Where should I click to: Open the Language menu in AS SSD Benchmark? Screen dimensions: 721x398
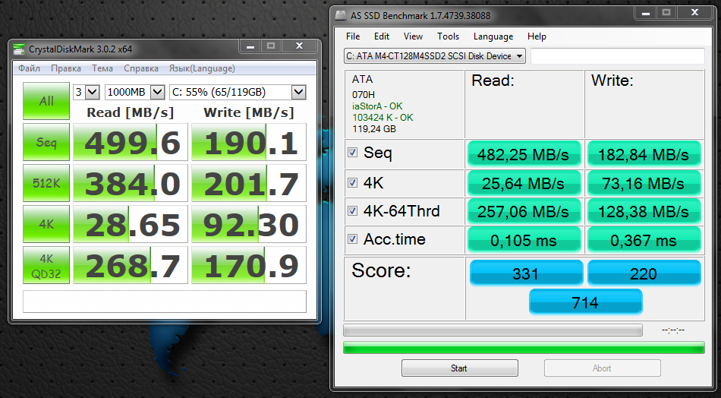point(493,36)
